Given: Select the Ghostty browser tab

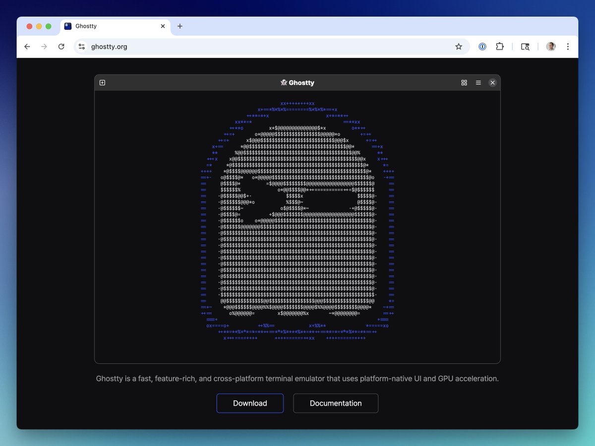Looking at the screenshot, I should click(x=115, y=26).
